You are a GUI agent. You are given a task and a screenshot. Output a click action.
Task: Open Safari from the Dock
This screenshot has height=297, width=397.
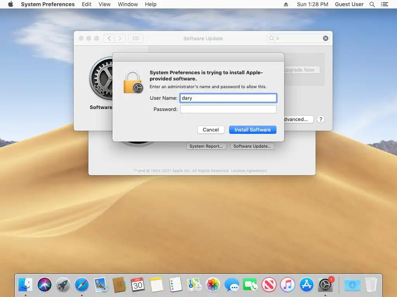82,285
